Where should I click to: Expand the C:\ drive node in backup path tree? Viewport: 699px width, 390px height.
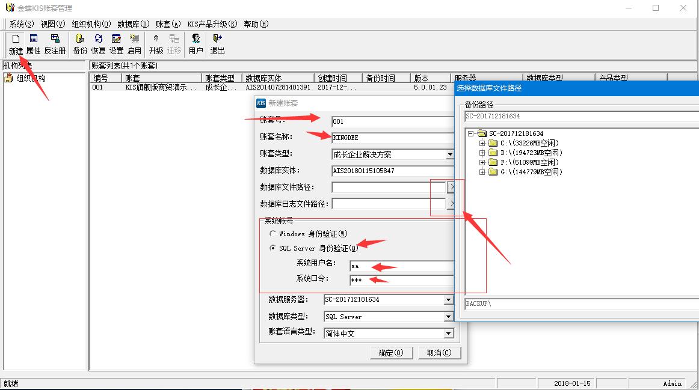tap(481, 143)
